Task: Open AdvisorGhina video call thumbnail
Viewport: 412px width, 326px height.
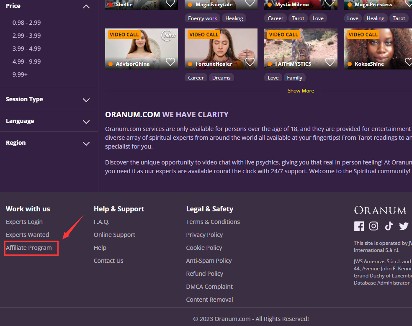Action: (142, 49)
